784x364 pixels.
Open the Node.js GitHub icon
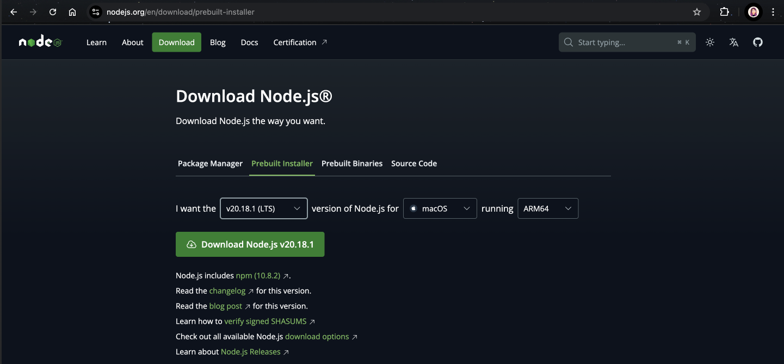coord(758,42)
